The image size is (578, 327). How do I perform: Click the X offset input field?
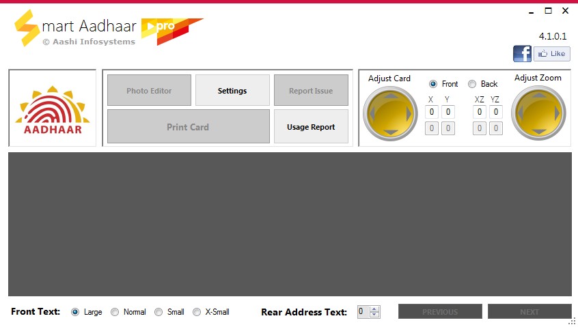point(432,112)
